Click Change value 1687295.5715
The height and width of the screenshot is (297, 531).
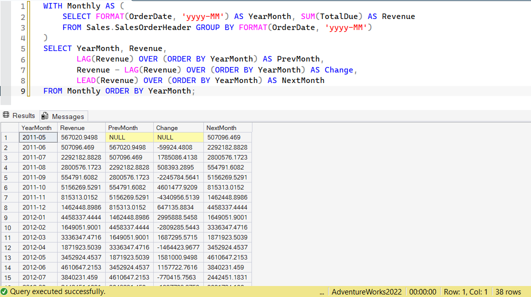(x=179, y=237)
